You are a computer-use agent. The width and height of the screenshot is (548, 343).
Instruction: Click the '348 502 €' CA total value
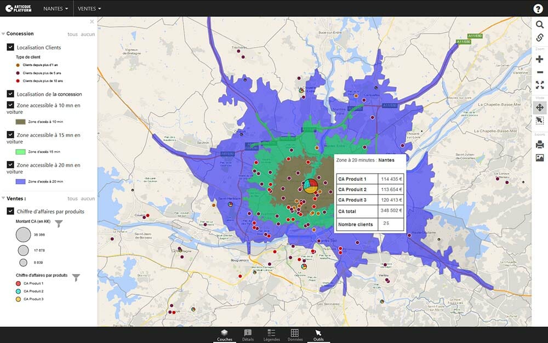pyautogui.click(x=391, y=210)
